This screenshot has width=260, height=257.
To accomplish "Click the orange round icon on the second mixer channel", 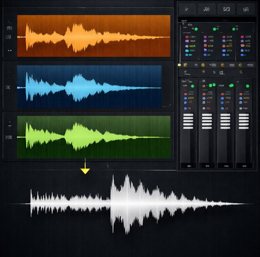I will pyautogui.click(x=204, y=86).
